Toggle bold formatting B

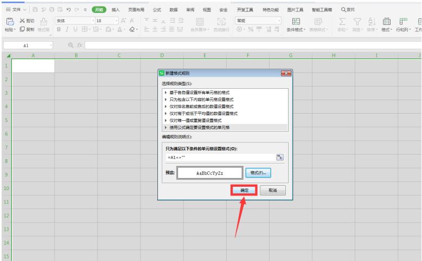[x=59, y=29]
